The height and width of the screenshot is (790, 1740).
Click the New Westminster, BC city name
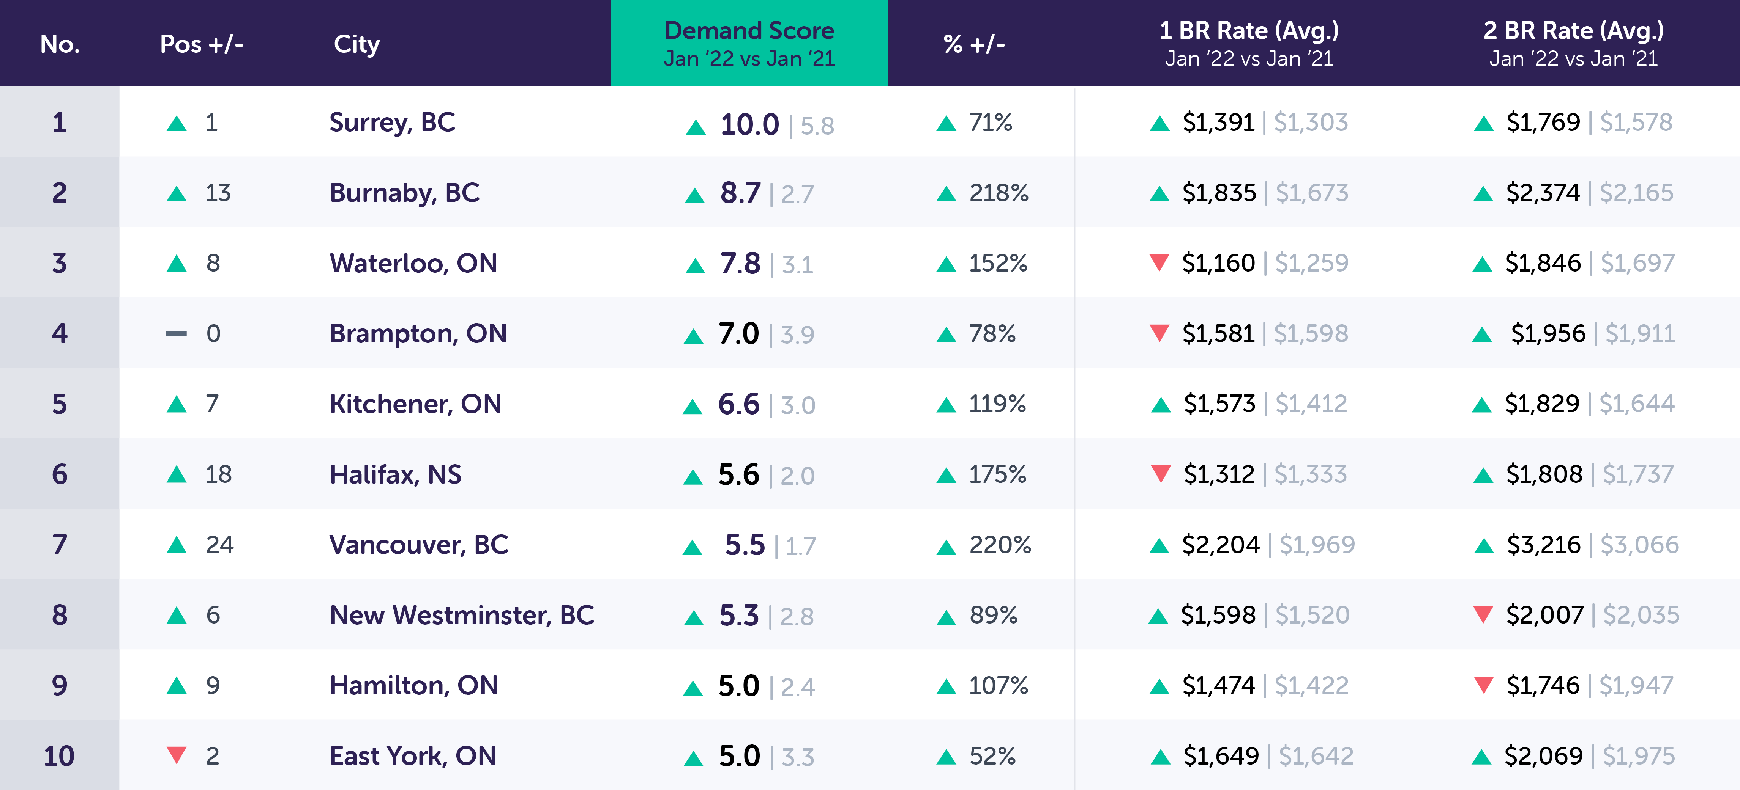pos(462,615)
